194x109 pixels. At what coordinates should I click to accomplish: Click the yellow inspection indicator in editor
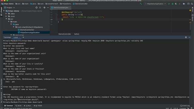[190, 11]
